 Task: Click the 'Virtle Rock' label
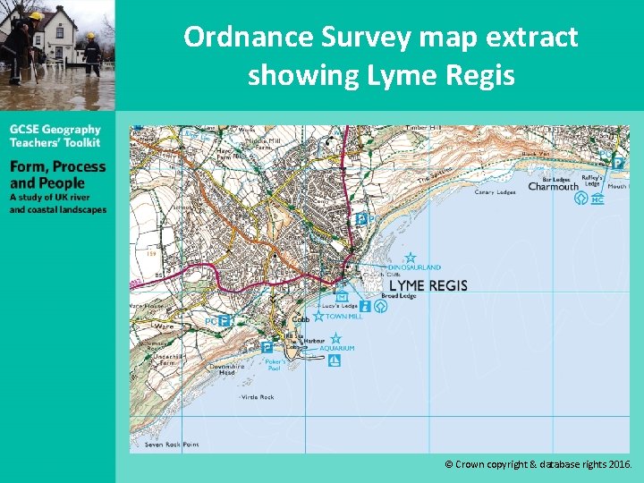258,397
